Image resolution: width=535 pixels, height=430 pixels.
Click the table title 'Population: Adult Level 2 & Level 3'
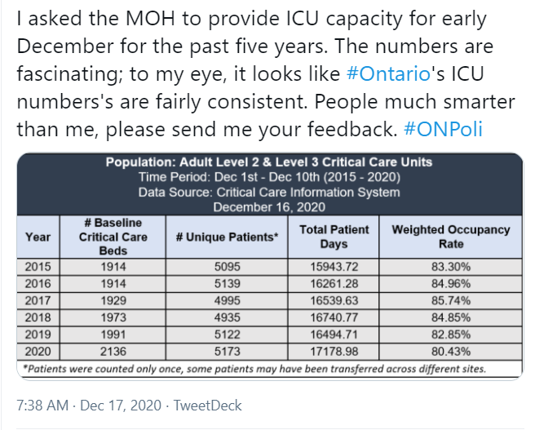click(269, 162)
